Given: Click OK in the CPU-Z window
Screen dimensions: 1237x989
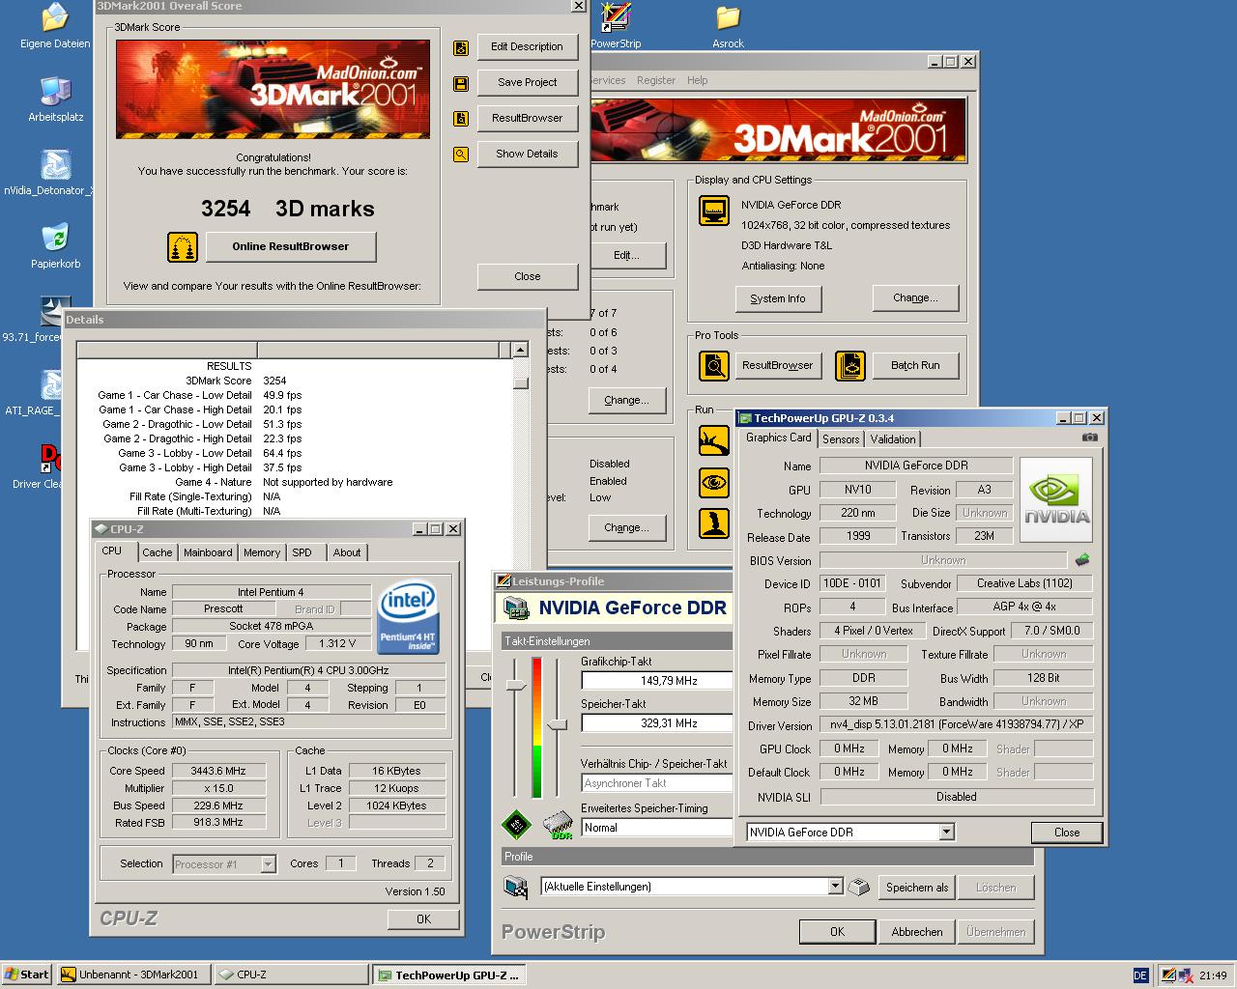Looking at the screenshot, I should tap(423, 919).
